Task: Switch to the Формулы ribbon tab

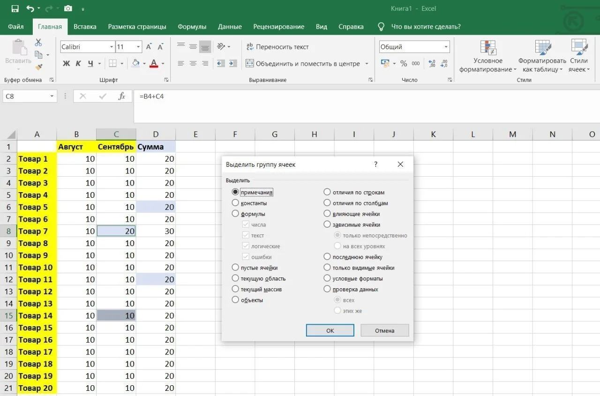Action: point(192,27)
